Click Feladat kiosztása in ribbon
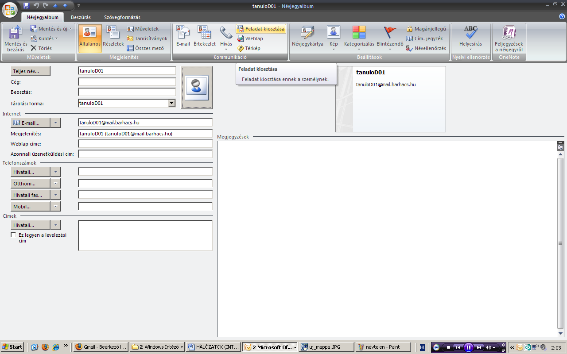This screenshot has width=567, height=354. [x=261, y=29]
